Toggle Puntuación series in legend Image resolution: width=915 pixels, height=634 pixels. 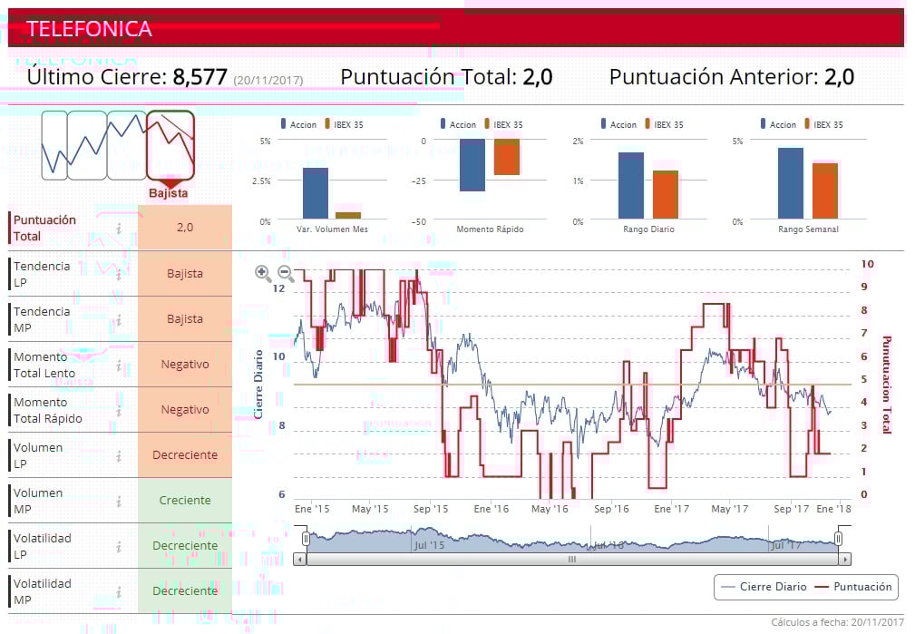click(853, 587)
